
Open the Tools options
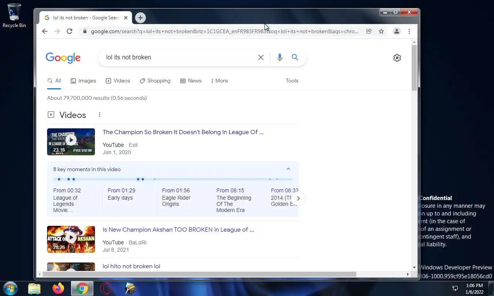pos(292,81)
